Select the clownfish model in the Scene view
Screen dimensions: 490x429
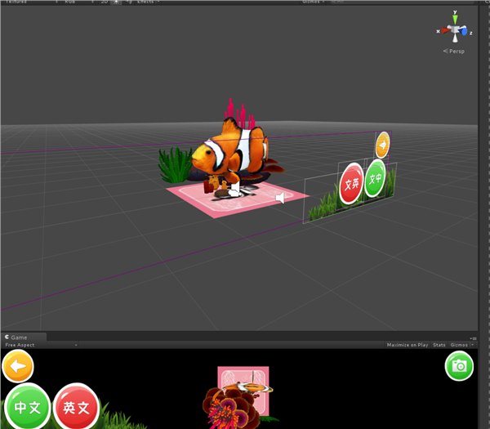229,151
